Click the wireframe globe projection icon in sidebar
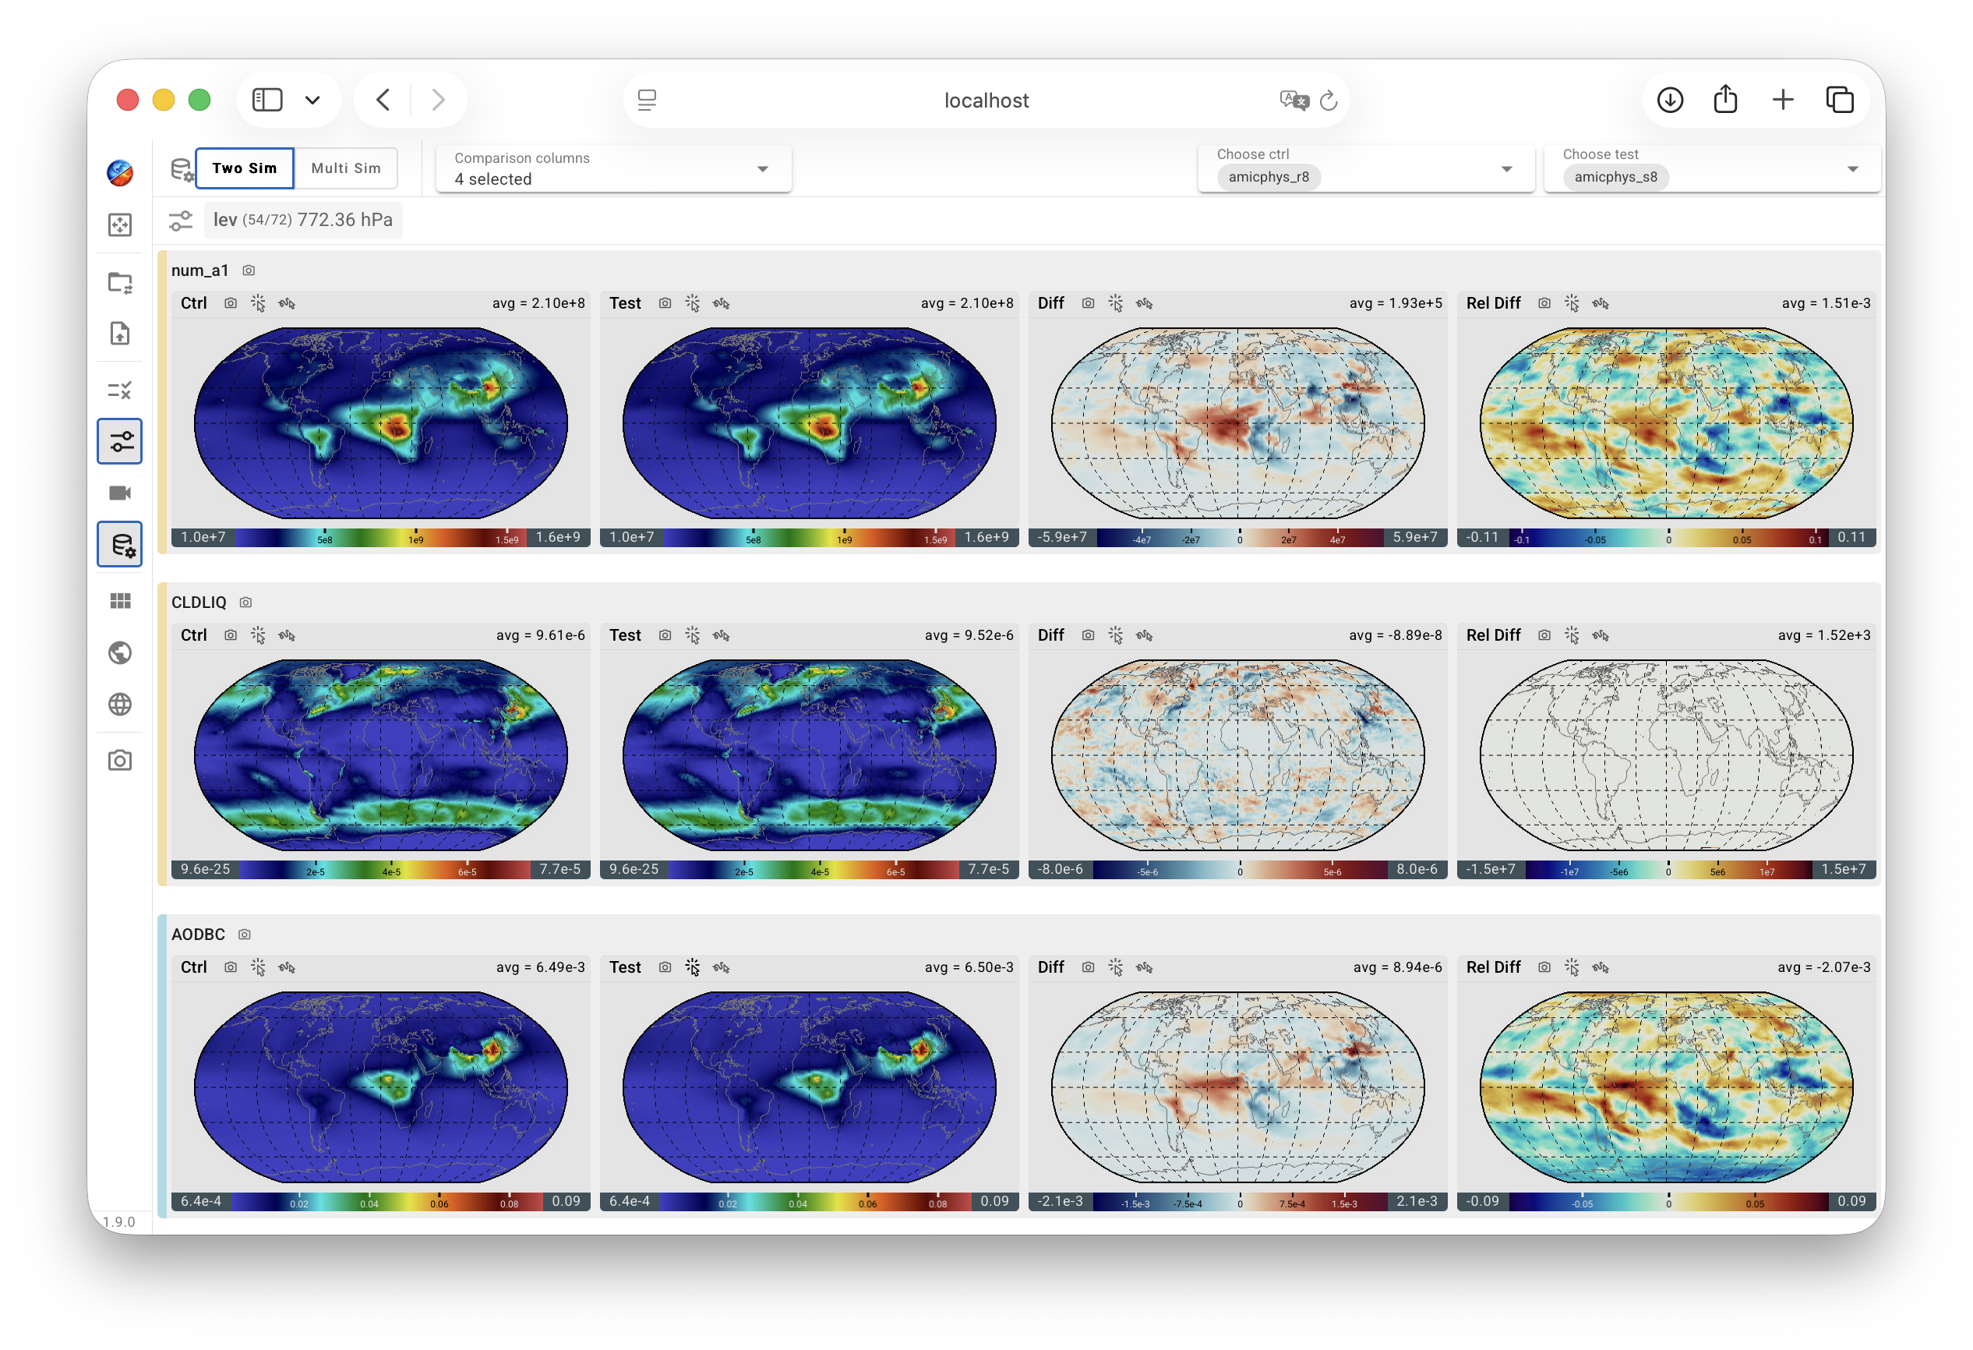 click(120, 705)
